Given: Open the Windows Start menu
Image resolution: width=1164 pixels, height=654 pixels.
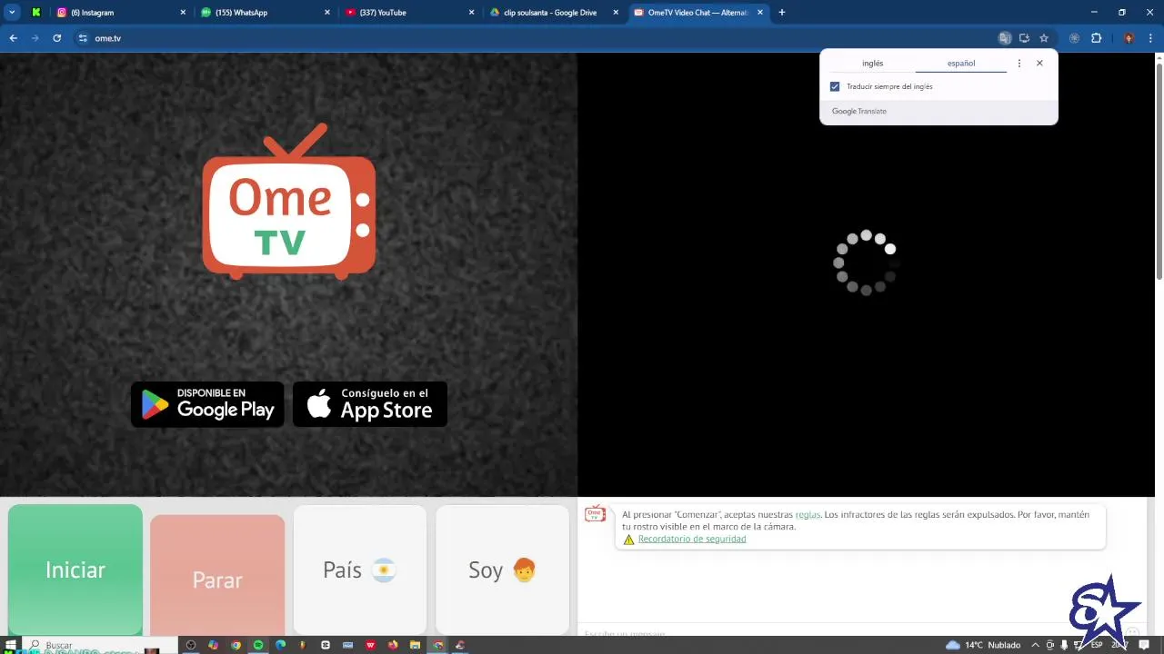Looking at the screenshot, I should pyautogui.click(x=11, y=645).
